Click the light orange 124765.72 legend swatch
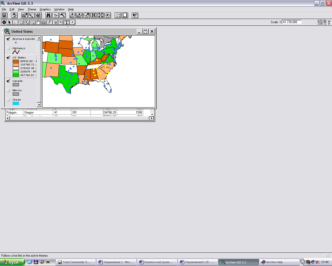The height and width of the screenshot is (266, 332). pyautogui.click(x=16, y=65)
